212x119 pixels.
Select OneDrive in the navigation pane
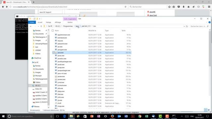37,58
